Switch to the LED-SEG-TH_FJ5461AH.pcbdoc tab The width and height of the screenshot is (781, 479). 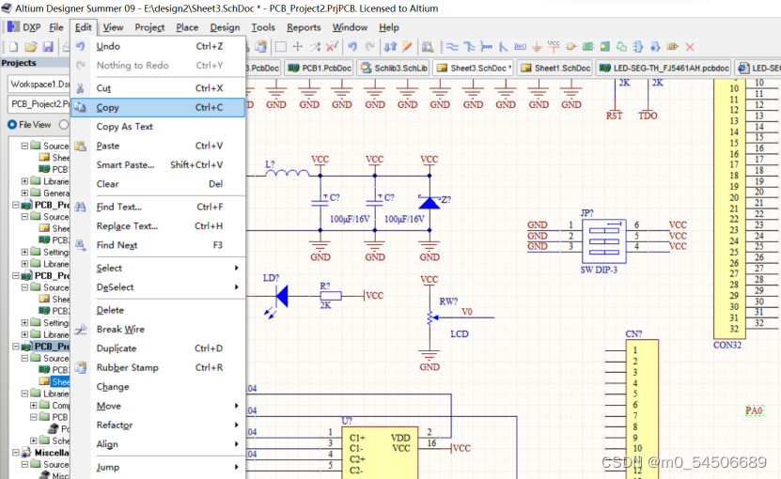664,68
